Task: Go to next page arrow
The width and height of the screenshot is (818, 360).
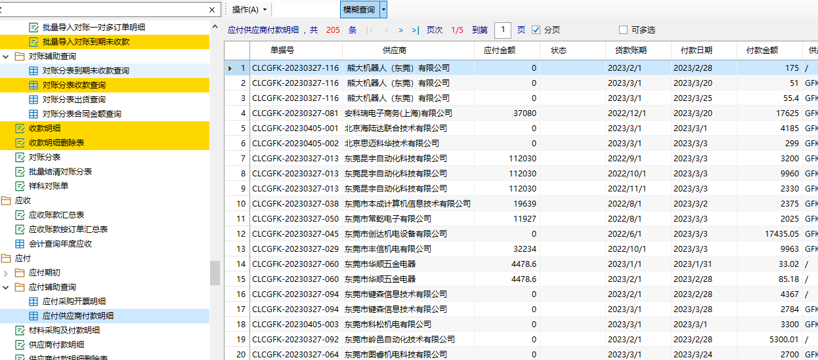Action: point(400,30)
